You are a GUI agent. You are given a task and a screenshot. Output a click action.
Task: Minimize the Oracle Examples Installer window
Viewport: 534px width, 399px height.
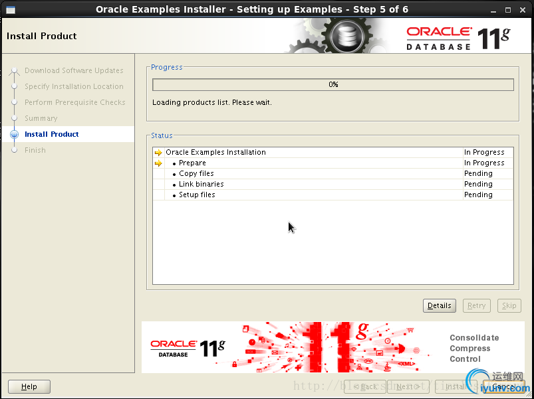(x=493, y=10)
